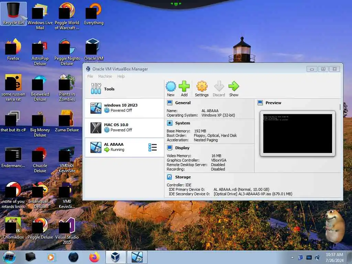Click the Peggle Deluxe desktop icon
Image resolution: width=352 pixels, height=264 pixels.
(x=40, y=228)
